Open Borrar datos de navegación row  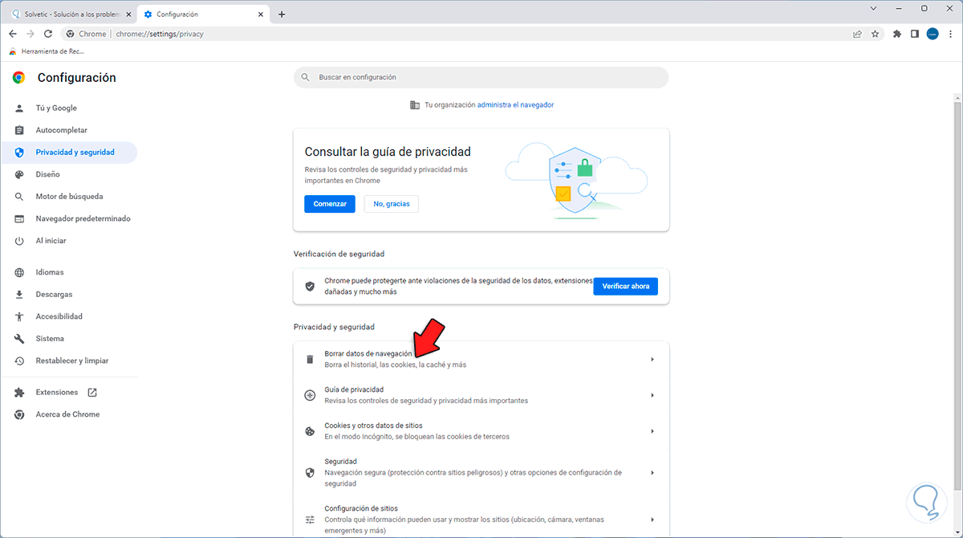click(481, 359)
